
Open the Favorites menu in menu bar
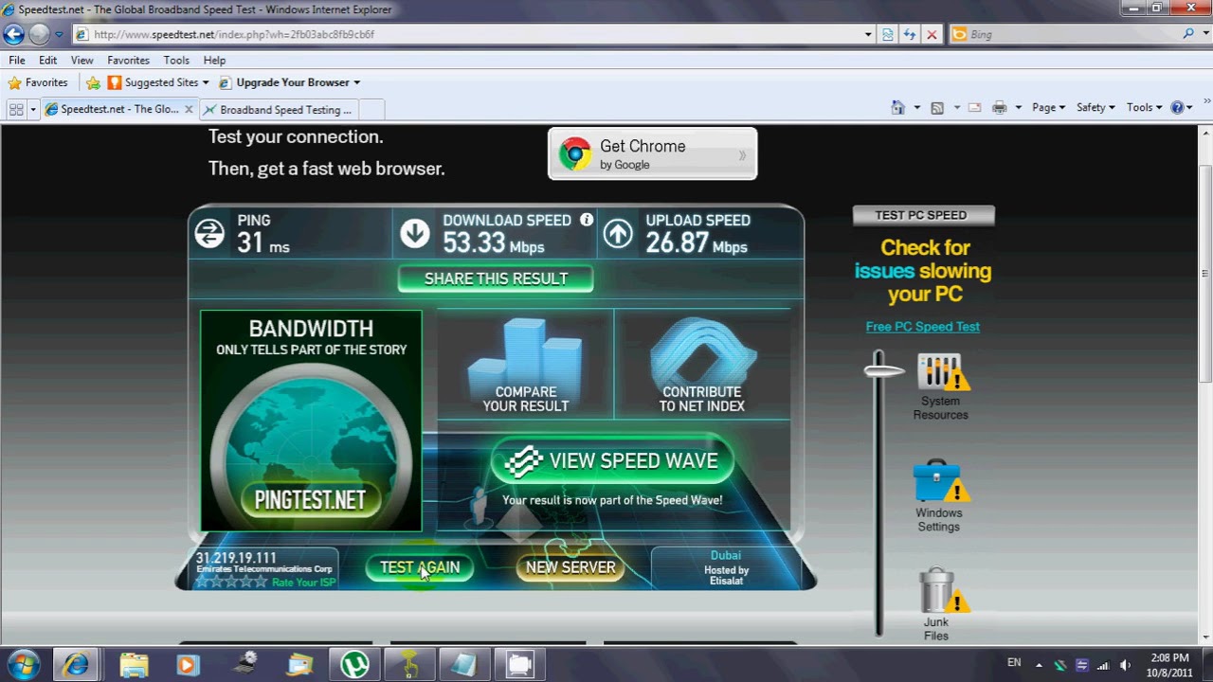(x=128, y=60)
